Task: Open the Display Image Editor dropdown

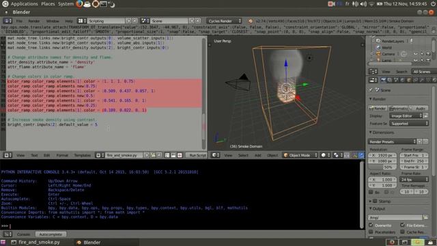Action: click(x=406, y=115)
